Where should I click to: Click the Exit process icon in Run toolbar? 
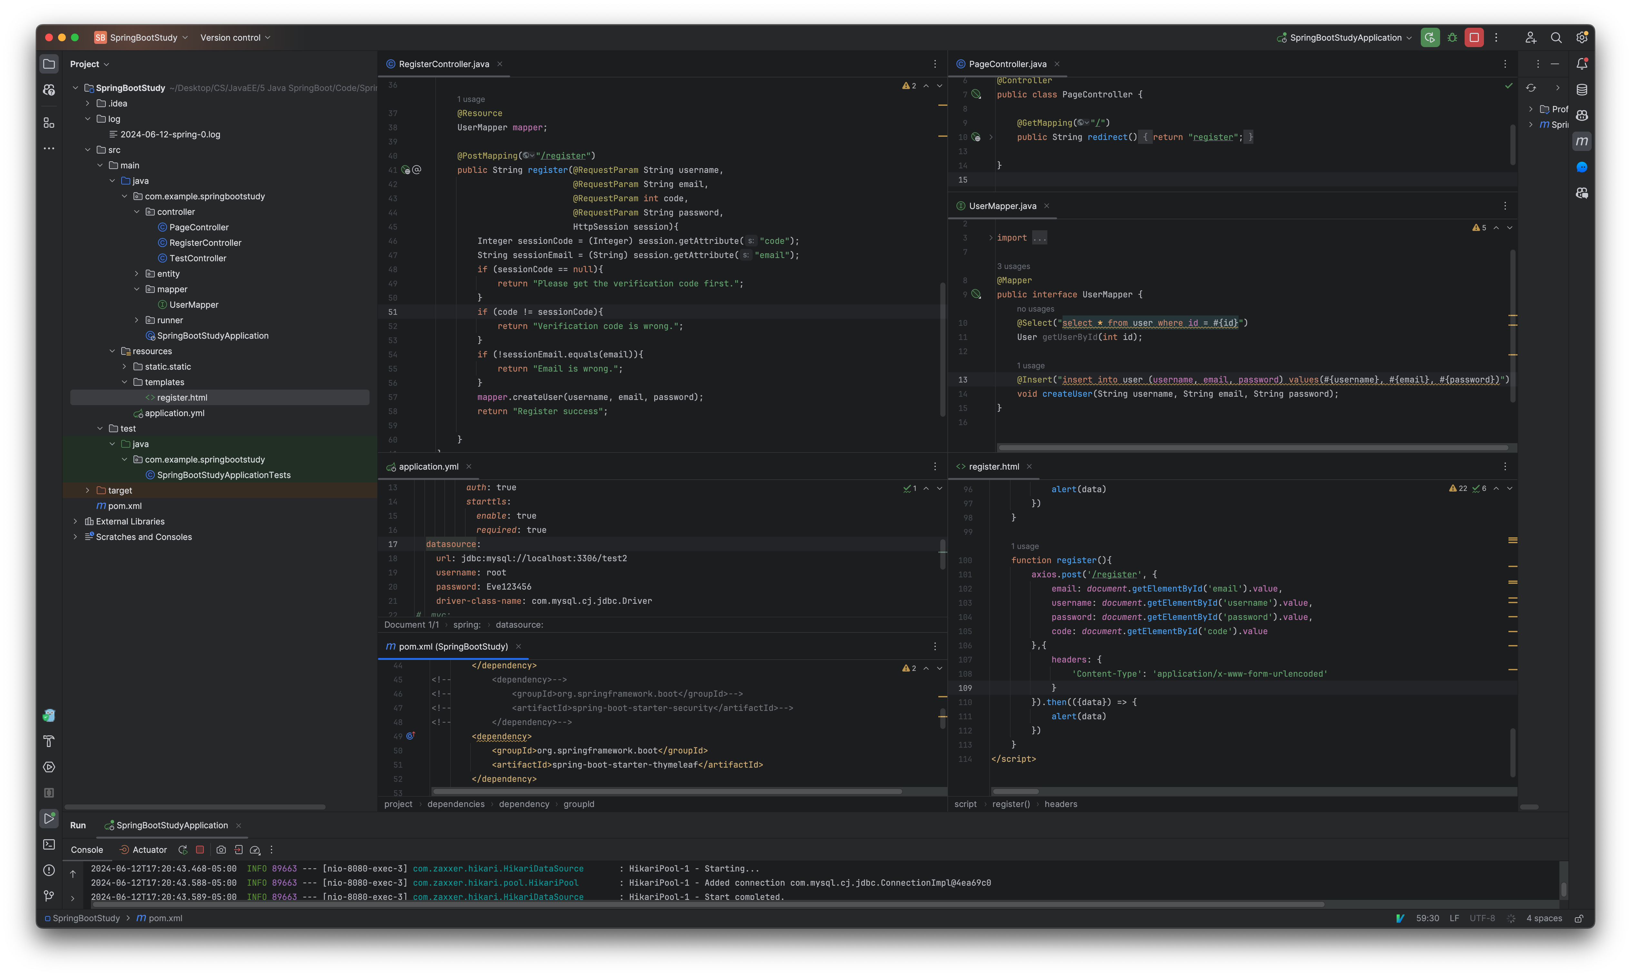click(238, 850)
